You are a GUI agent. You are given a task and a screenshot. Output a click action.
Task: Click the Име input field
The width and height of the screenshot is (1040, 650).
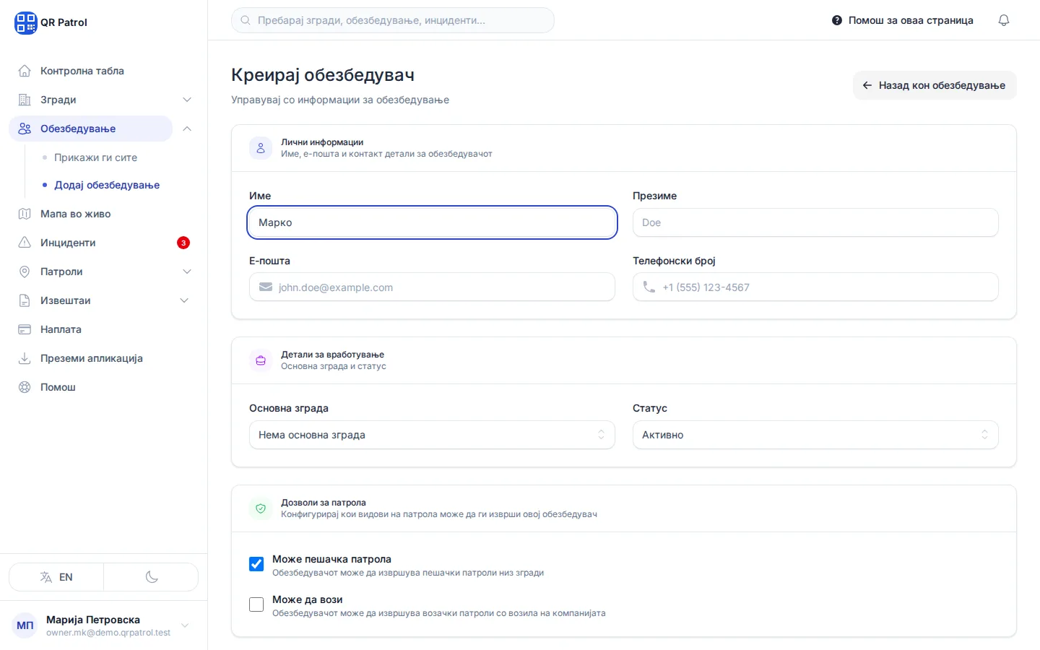[x=432, y=222]
